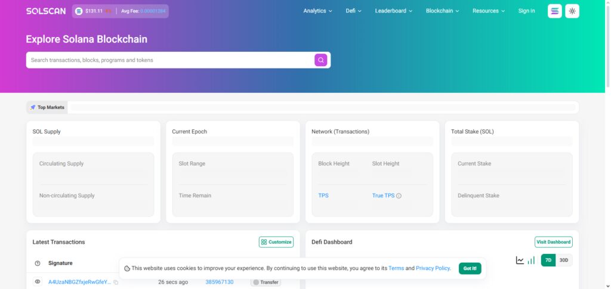This screenshot has width=611, height=289.
Task: Click the Visit Dashboard button
Action: (x=553, y=242)
